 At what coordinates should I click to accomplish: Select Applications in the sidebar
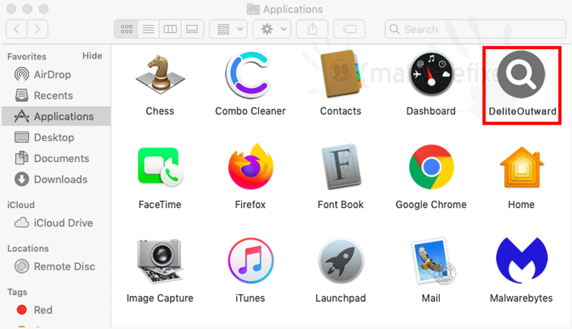pyautogui.click(x=56, y=116)
